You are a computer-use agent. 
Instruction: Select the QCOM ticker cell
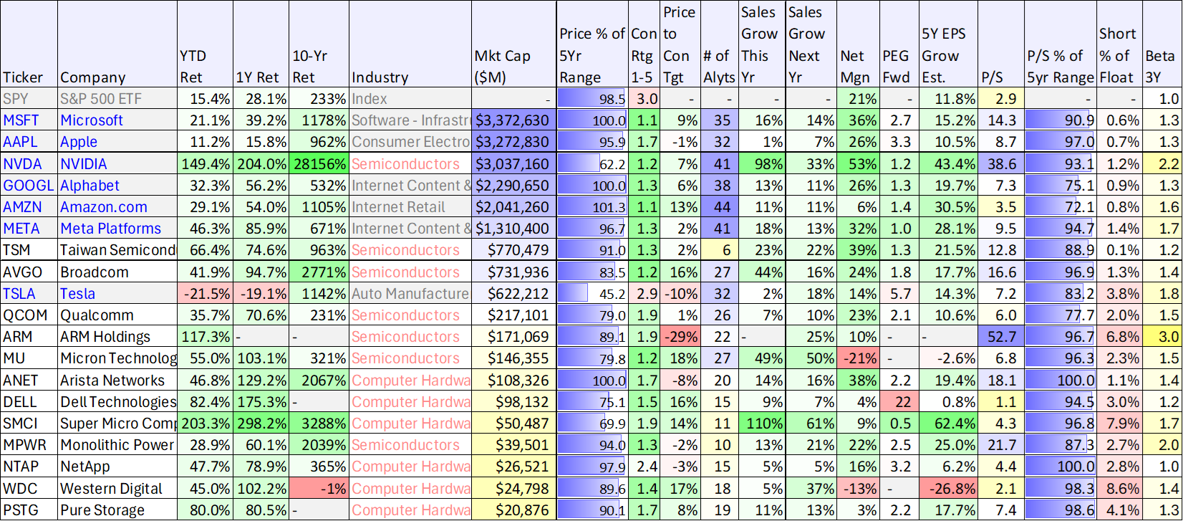29,315
